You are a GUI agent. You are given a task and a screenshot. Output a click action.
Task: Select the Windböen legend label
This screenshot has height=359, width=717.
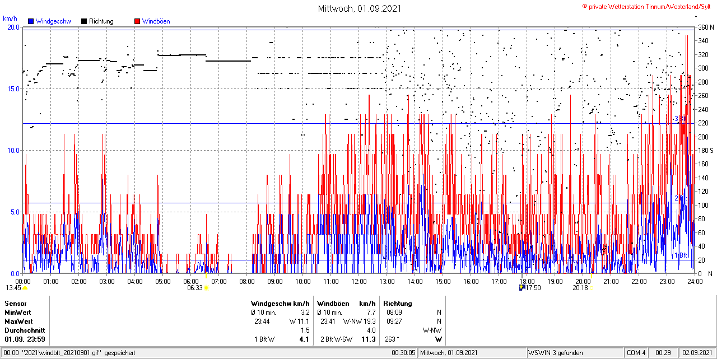coord(156,21)
